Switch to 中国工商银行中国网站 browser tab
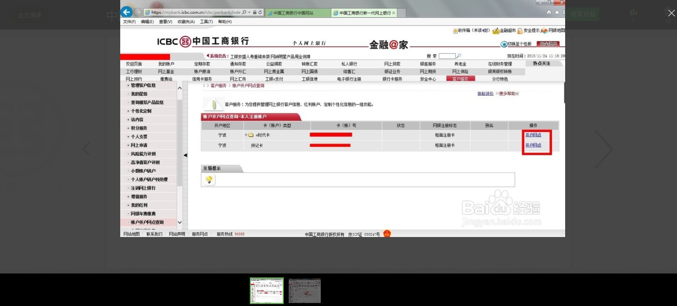 point(297,13)
